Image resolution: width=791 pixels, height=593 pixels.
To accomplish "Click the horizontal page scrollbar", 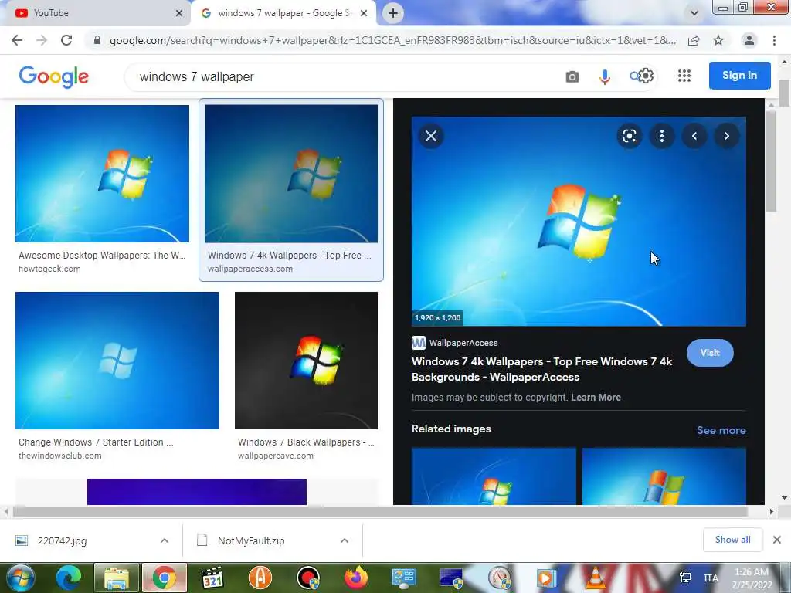I will click(380, 511).
